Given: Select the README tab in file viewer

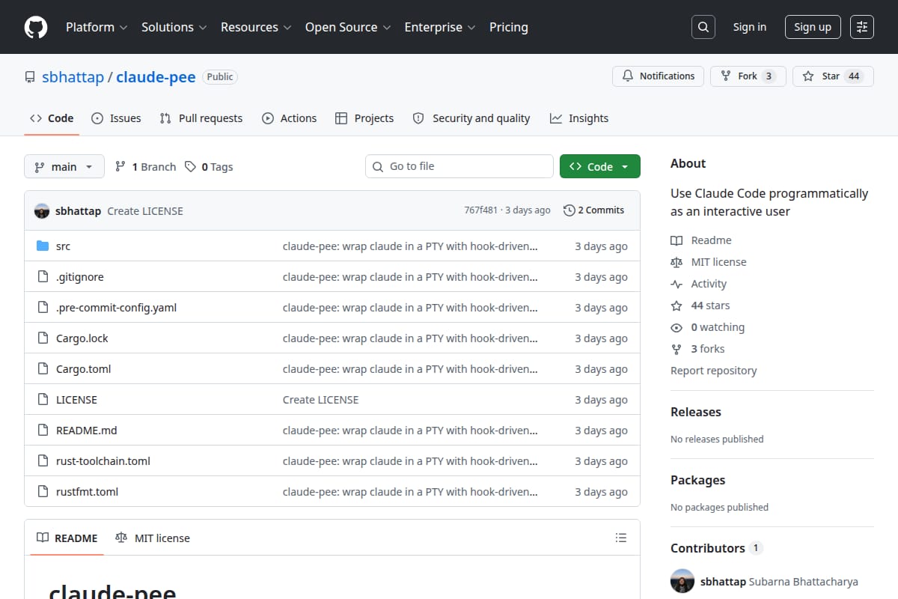Looking at the screenshot, I should (67, 538).
